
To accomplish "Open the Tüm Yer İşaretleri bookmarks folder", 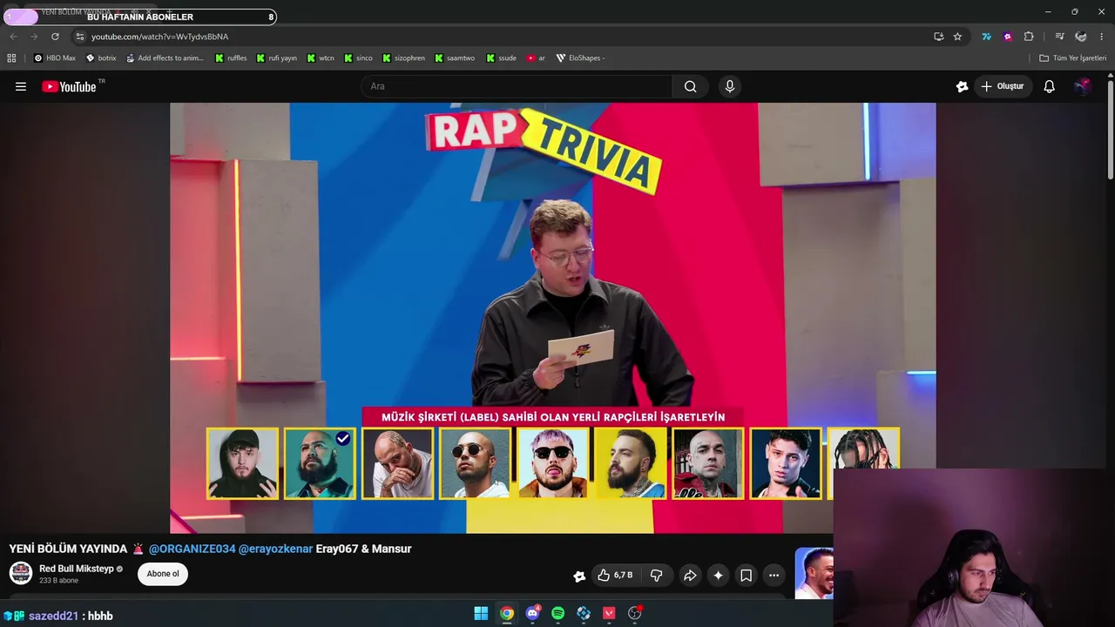I will click(1073, 58).
